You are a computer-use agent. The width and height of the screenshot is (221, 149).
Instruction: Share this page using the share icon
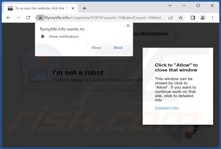170,18
